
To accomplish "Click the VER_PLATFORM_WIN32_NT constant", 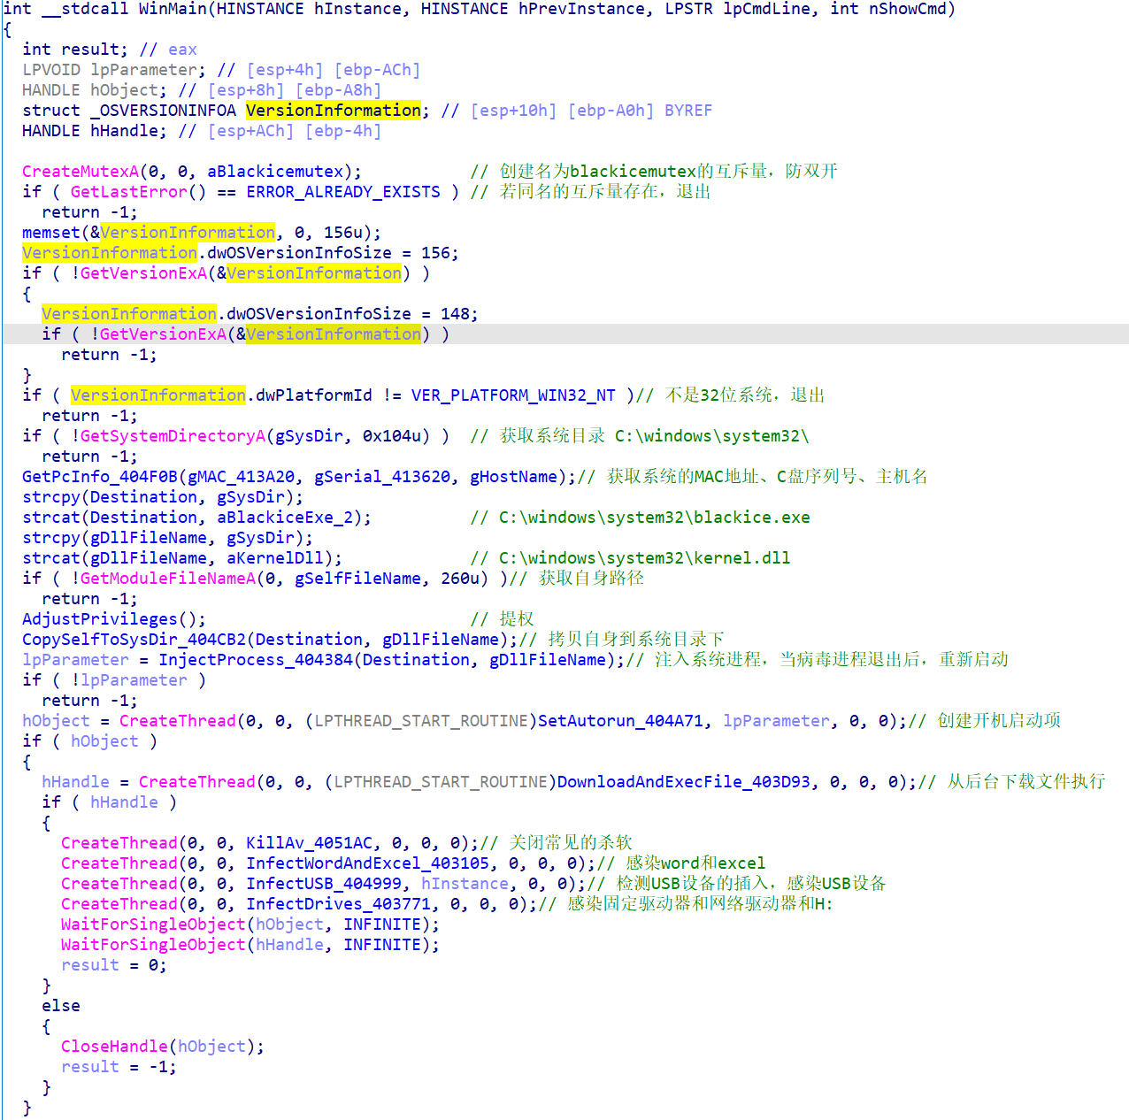I will [x=513, y=395].
